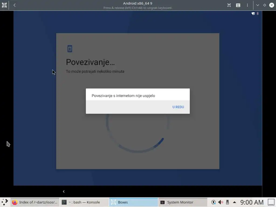Click the 'Android x86_64 9' window title
This screenshot has height=207, width=276.
click(x=138, y=3)
